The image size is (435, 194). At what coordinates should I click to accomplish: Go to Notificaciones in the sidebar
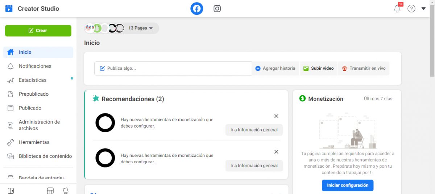click(35, 66)
